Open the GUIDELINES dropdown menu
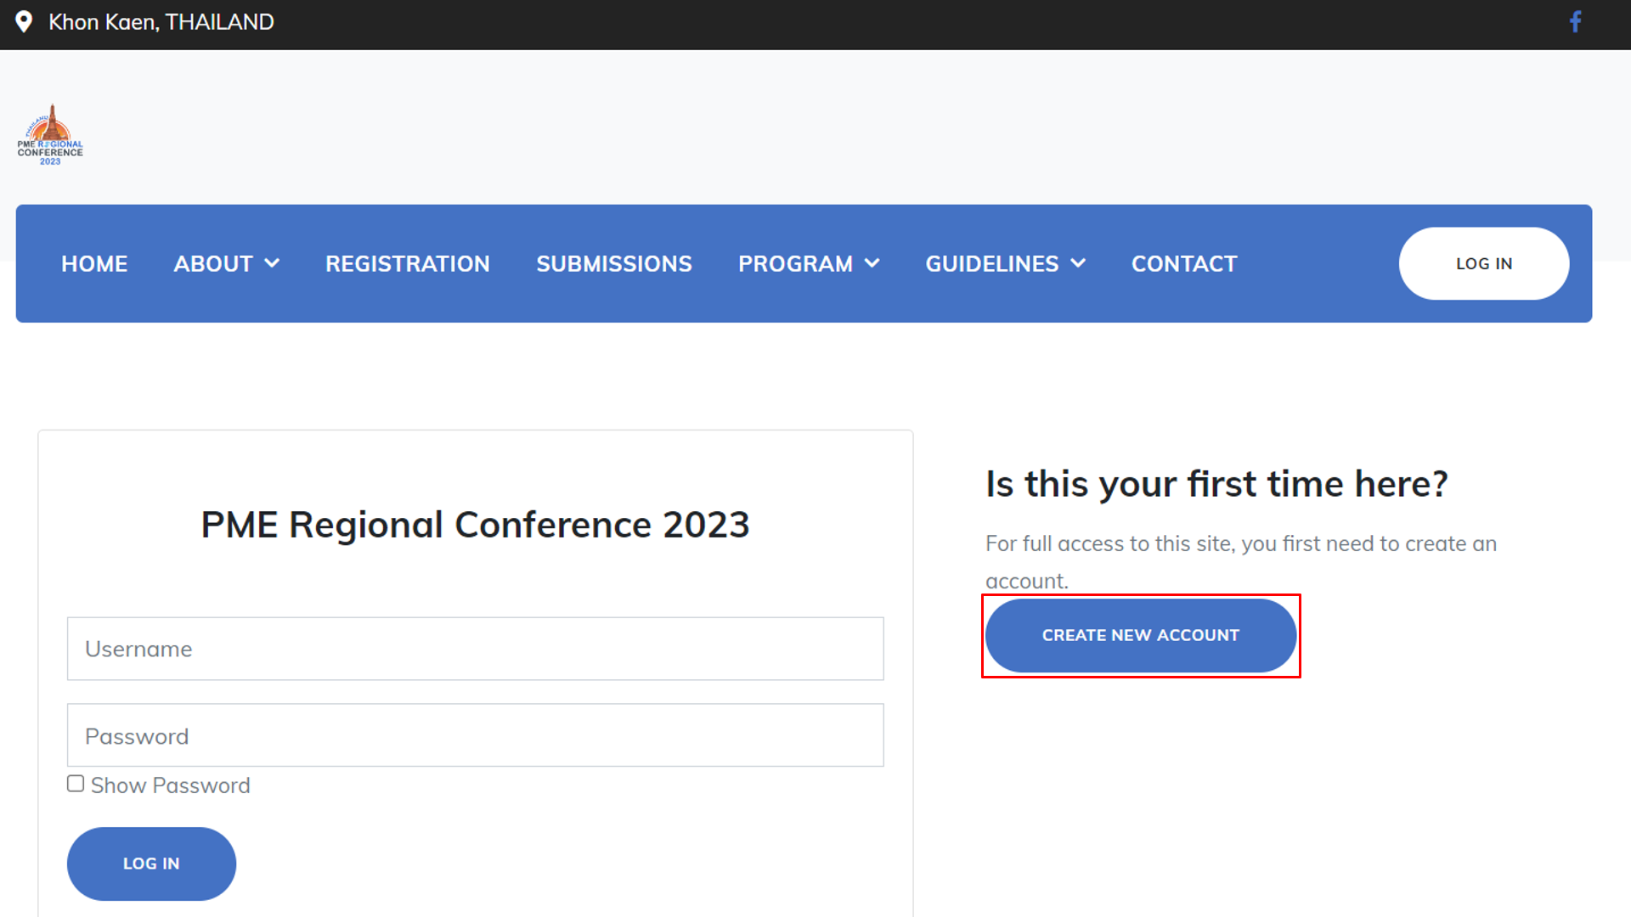 (x=1005, y=264)
